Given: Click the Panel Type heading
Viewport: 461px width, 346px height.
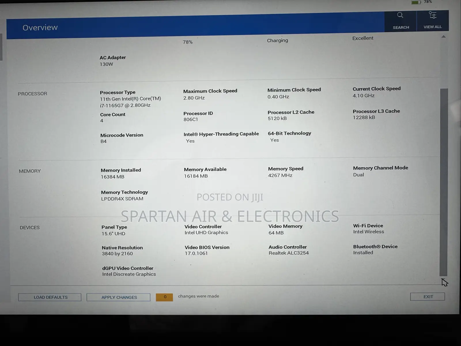Looking at the screenshot, I should coord(114,227).
